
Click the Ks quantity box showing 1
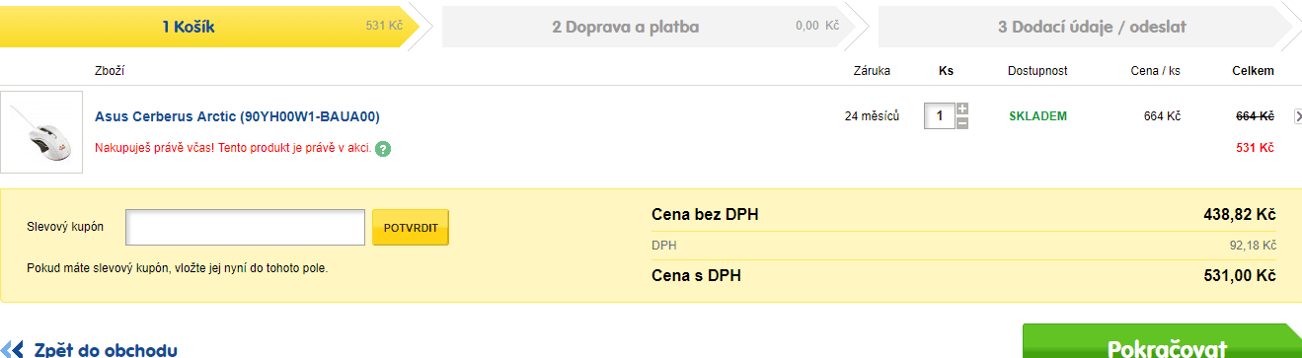coord(939,116)
